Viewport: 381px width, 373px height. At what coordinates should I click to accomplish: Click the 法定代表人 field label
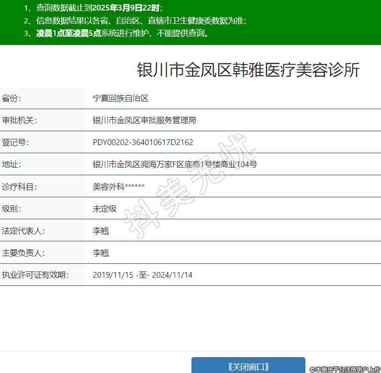[x=23, y=231]
